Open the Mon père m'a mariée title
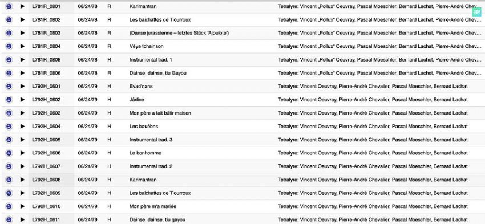This screenshot has height=224, width=485. [x=153, y=206]
